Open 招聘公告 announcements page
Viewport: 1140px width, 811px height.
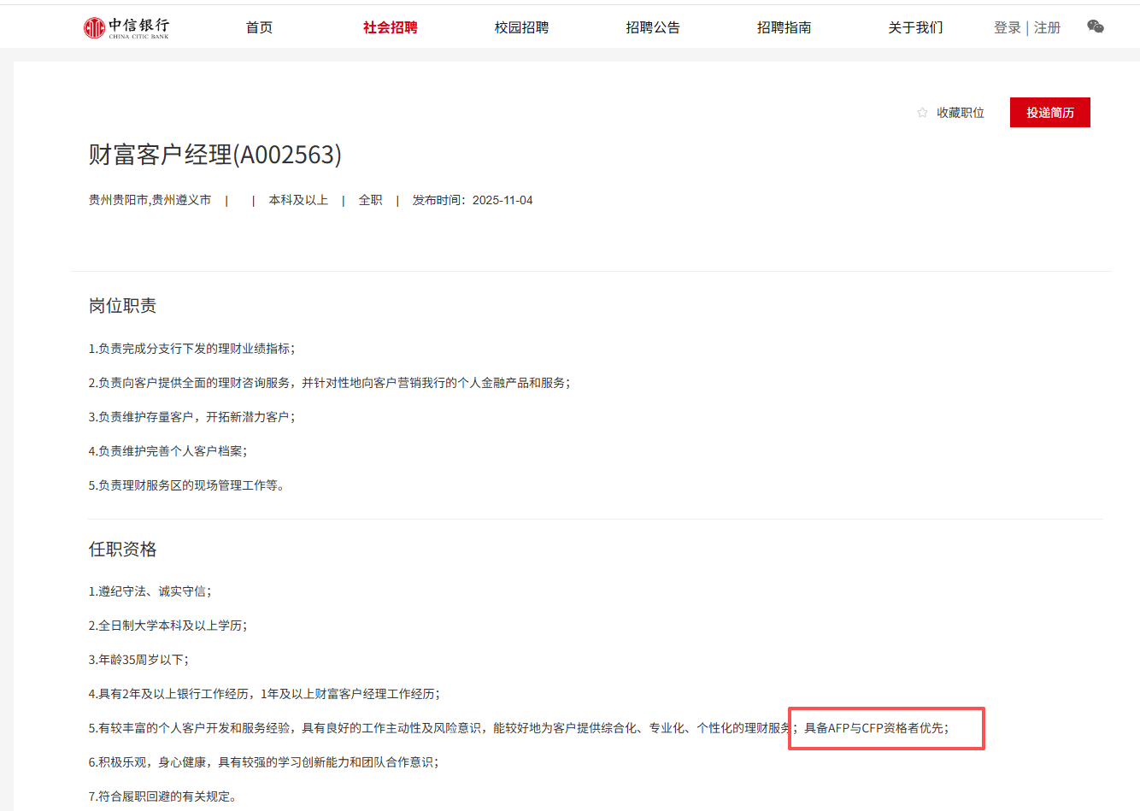[653, 27]
